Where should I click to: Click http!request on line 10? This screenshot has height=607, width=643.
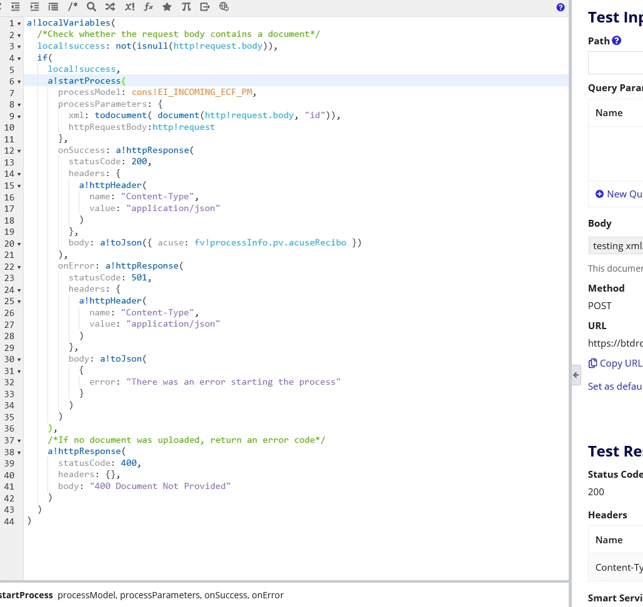(x=184, y=127)
